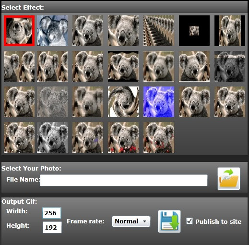Select the horizontally sliding koala effect
This screenshot has width=249, height=245.
(x=52, y=66)
